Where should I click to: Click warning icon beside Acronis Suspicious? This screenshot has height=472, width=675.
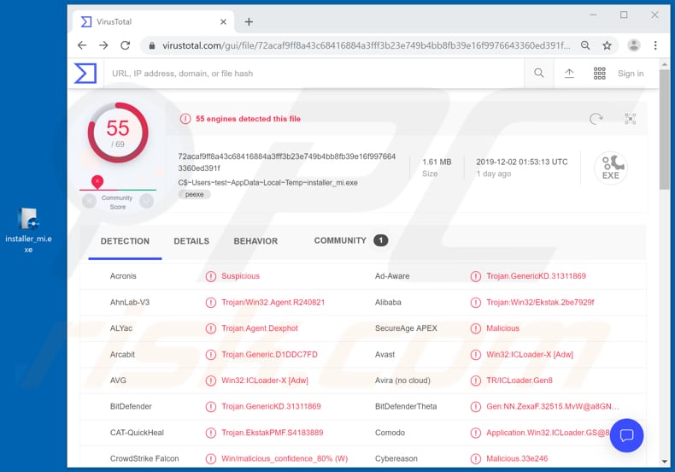(x=210, y=276)
